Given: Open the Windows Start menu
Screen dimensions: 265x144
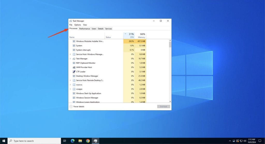Looking at the screenshot, I should pos(4,141).
